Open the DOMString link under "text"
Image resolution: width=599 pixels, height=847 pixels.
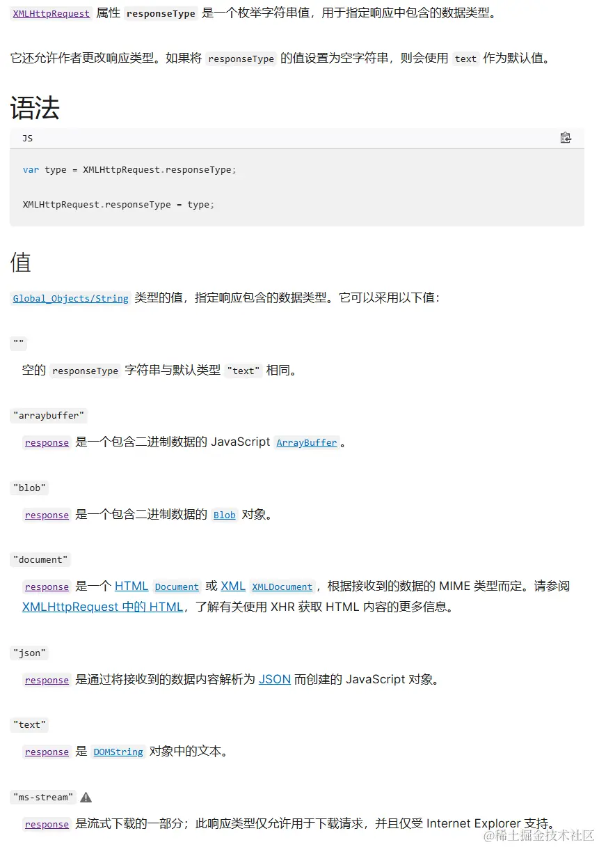(x=118, y=752)
